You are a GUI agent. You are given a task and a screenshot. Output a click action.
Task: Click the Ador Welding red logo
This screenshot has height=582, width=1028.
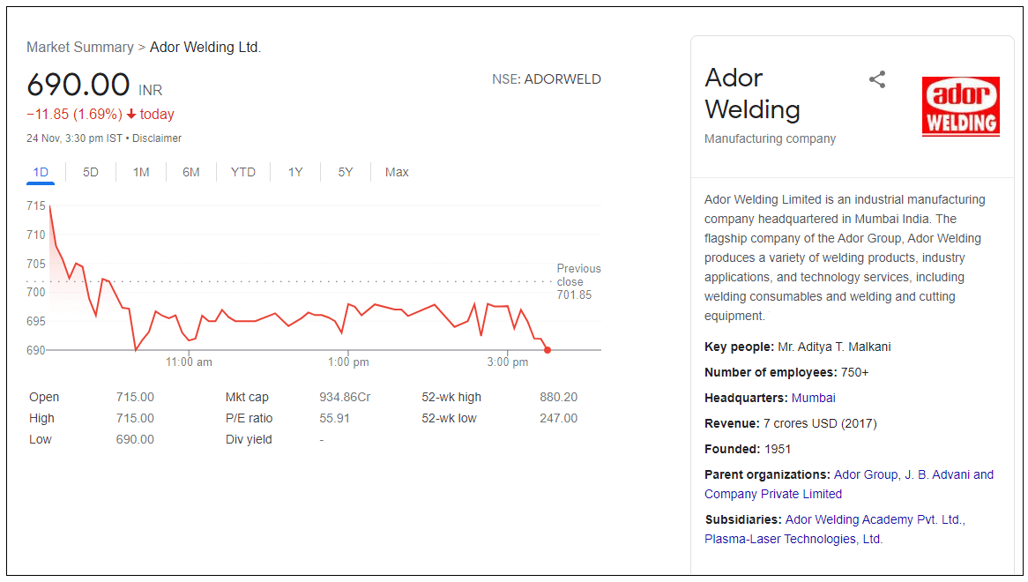click(x=960, y=106)
